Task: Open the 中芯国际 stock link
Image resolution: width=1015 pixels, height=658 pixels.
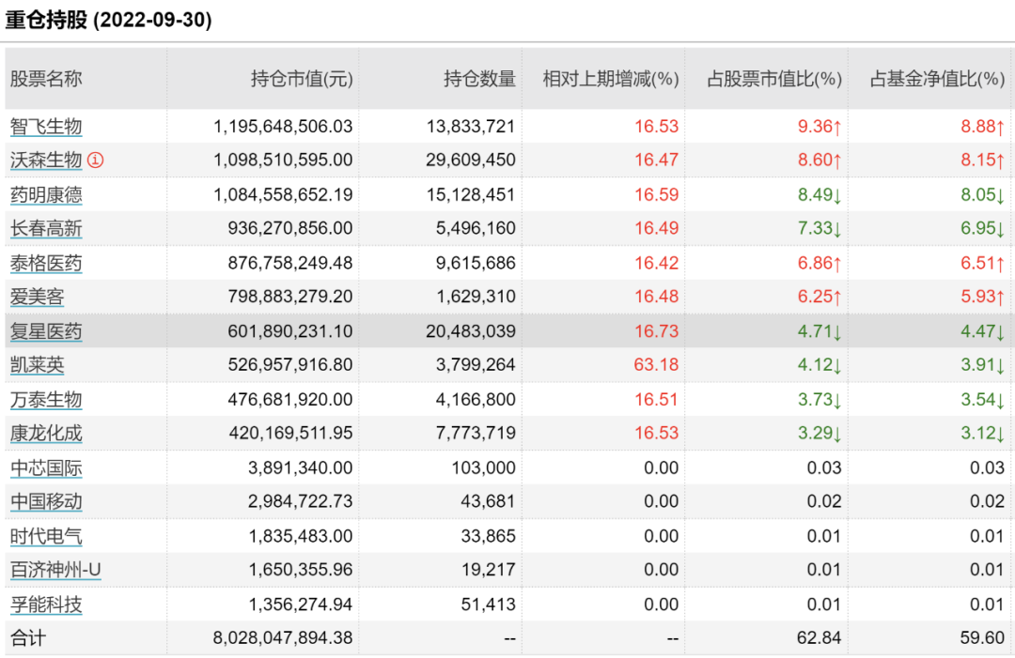Action: pos(46,468)
